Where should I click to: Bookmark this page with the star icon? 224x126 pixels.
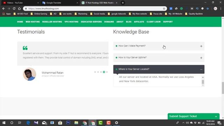(x=164, y=8)
